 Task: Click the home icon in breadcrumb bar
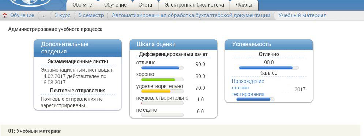click(x=5, y=16)
